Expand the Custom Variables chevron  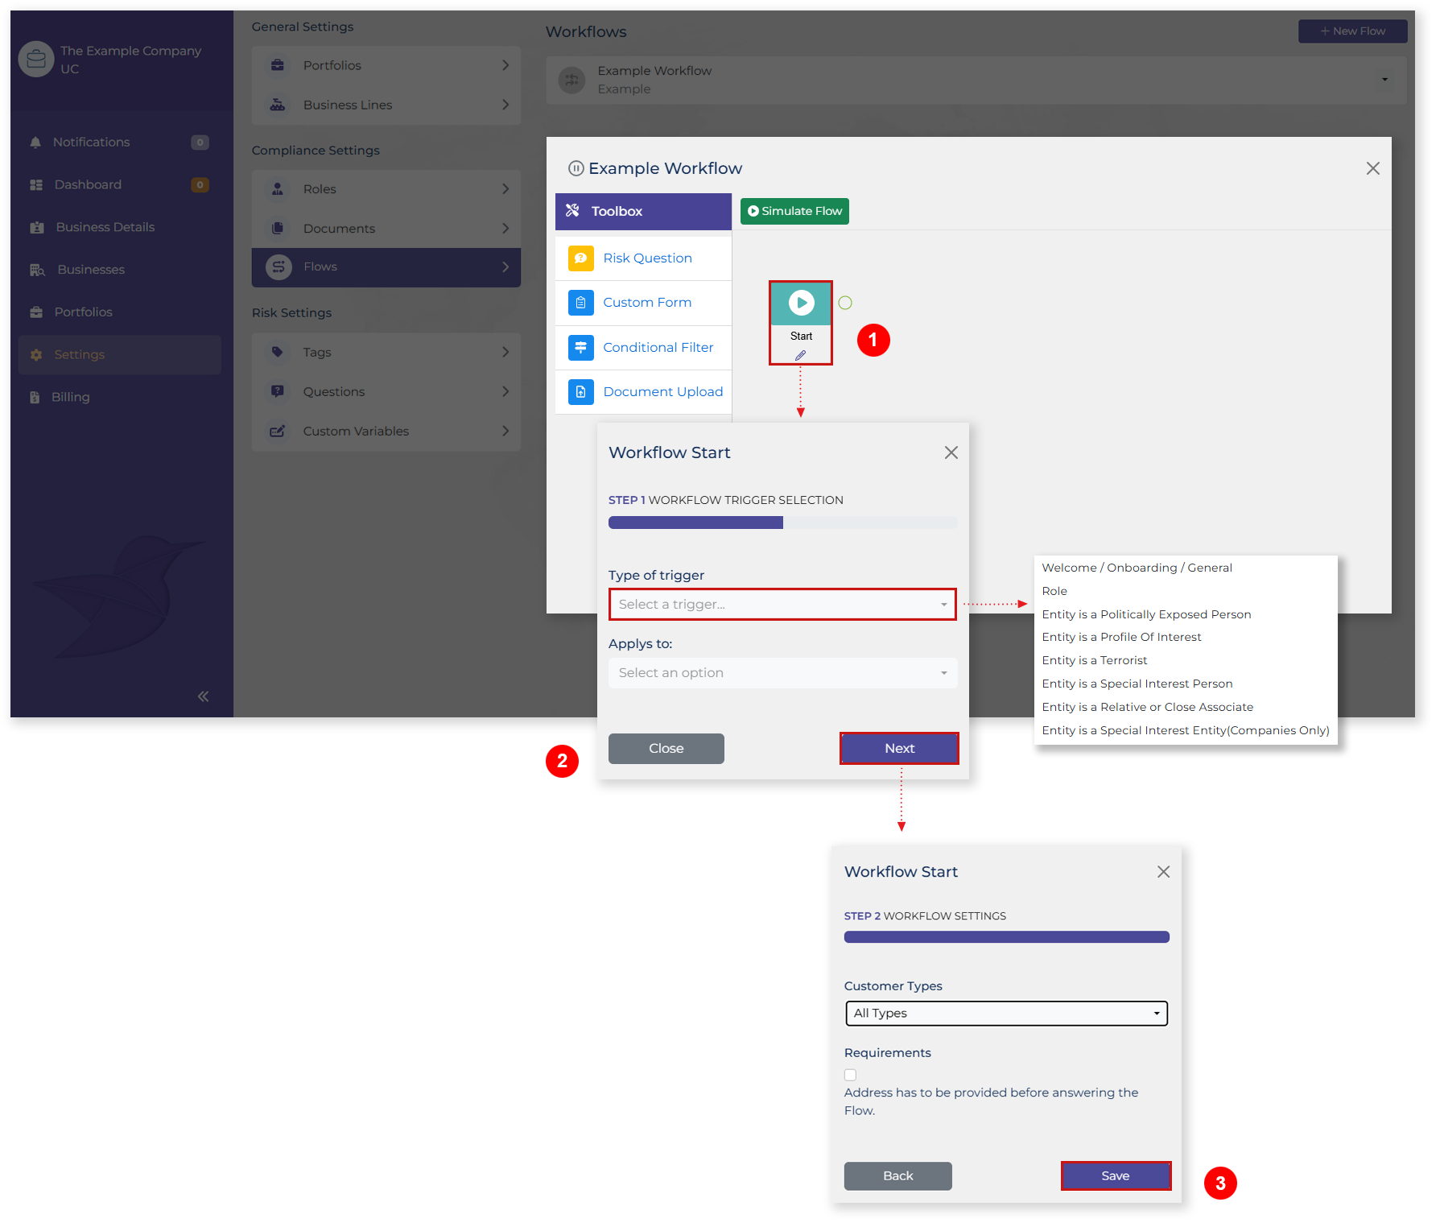tap(505, 432)
